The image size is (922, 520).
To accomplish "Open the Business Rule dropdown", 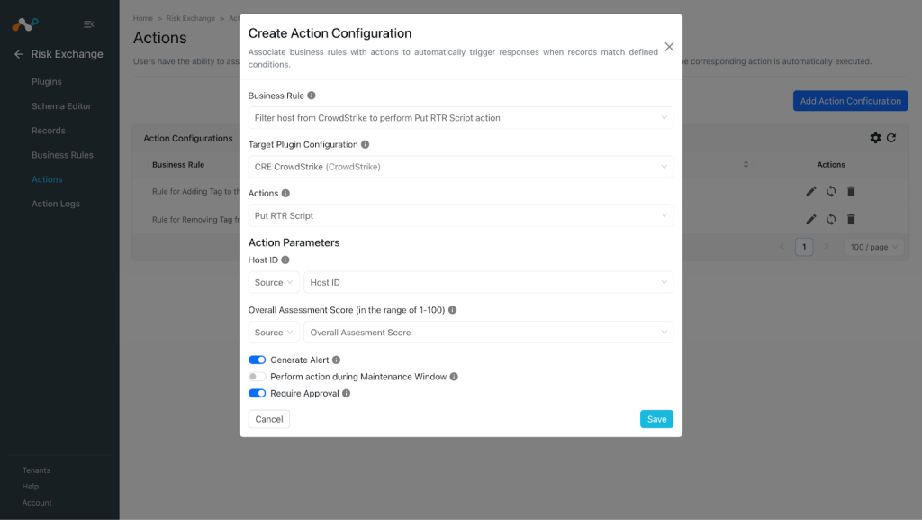I will [x=460, y=118].
